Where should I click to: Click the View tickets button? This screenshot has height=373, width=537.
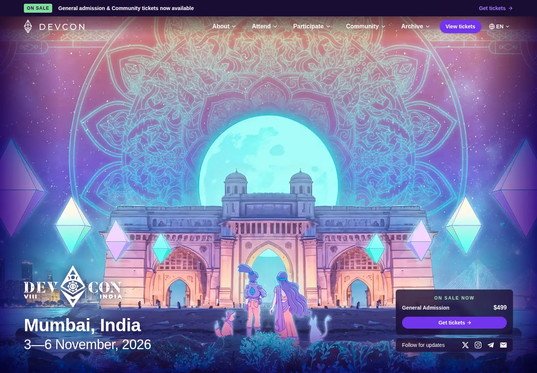tap(460, 26)
